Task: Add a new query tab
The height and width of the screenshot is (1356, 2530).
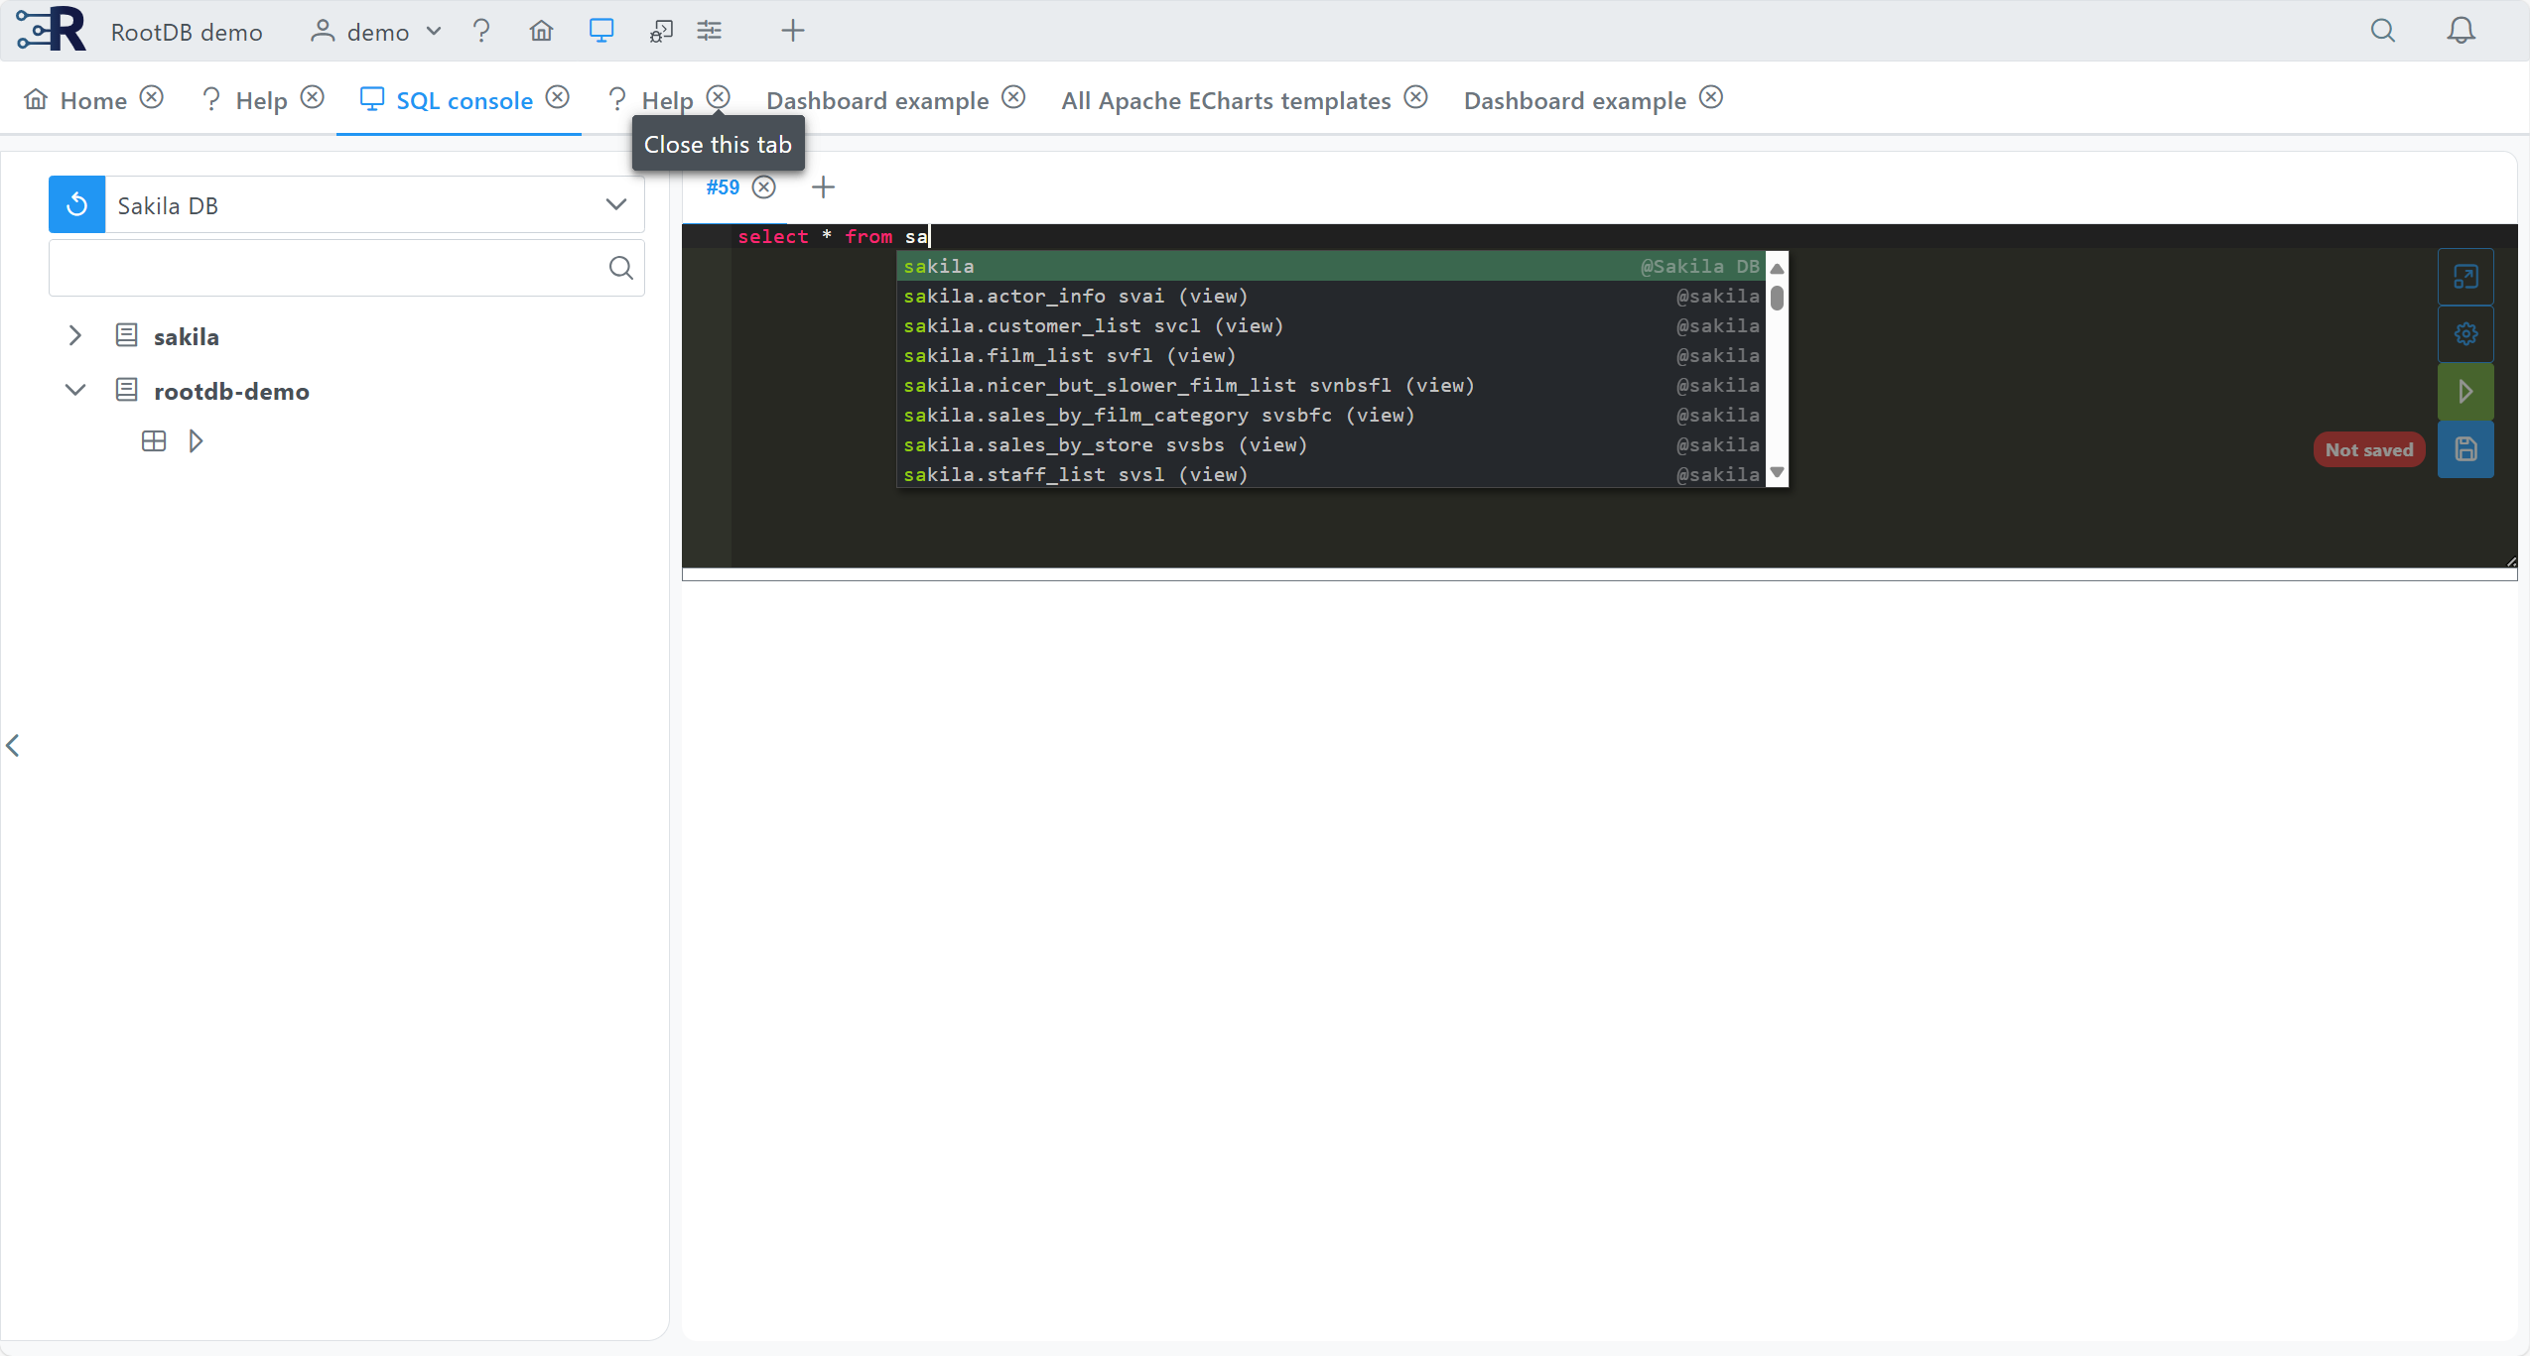Action: pos(823,186)
